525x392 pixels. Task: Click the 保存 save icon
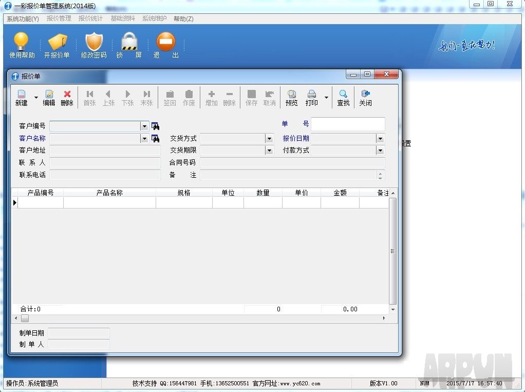(251, 98)
